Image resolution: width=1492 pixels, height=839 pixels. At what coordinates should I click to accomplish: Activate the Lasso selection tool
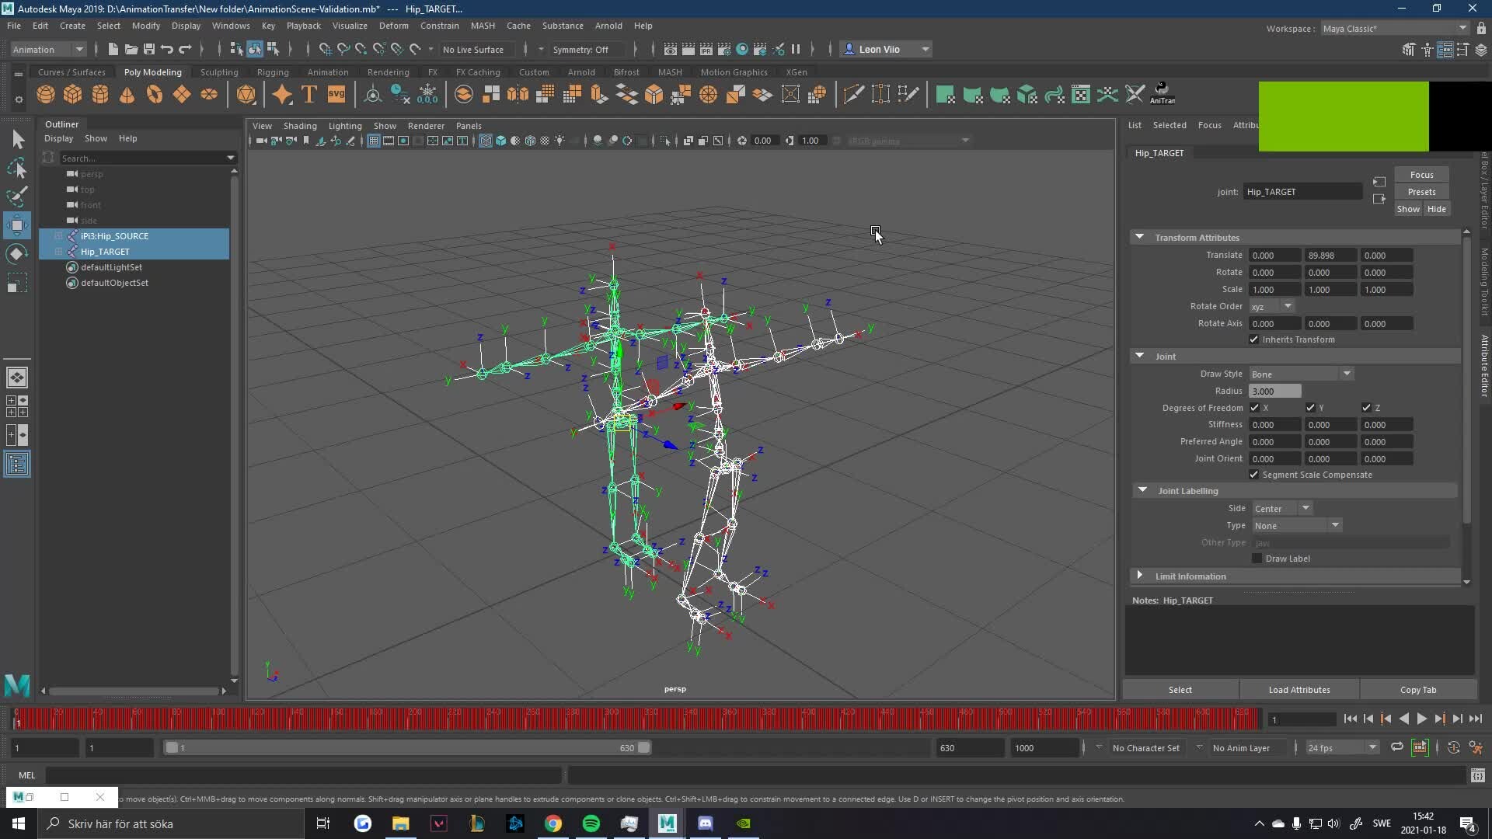tap(17, 168)
